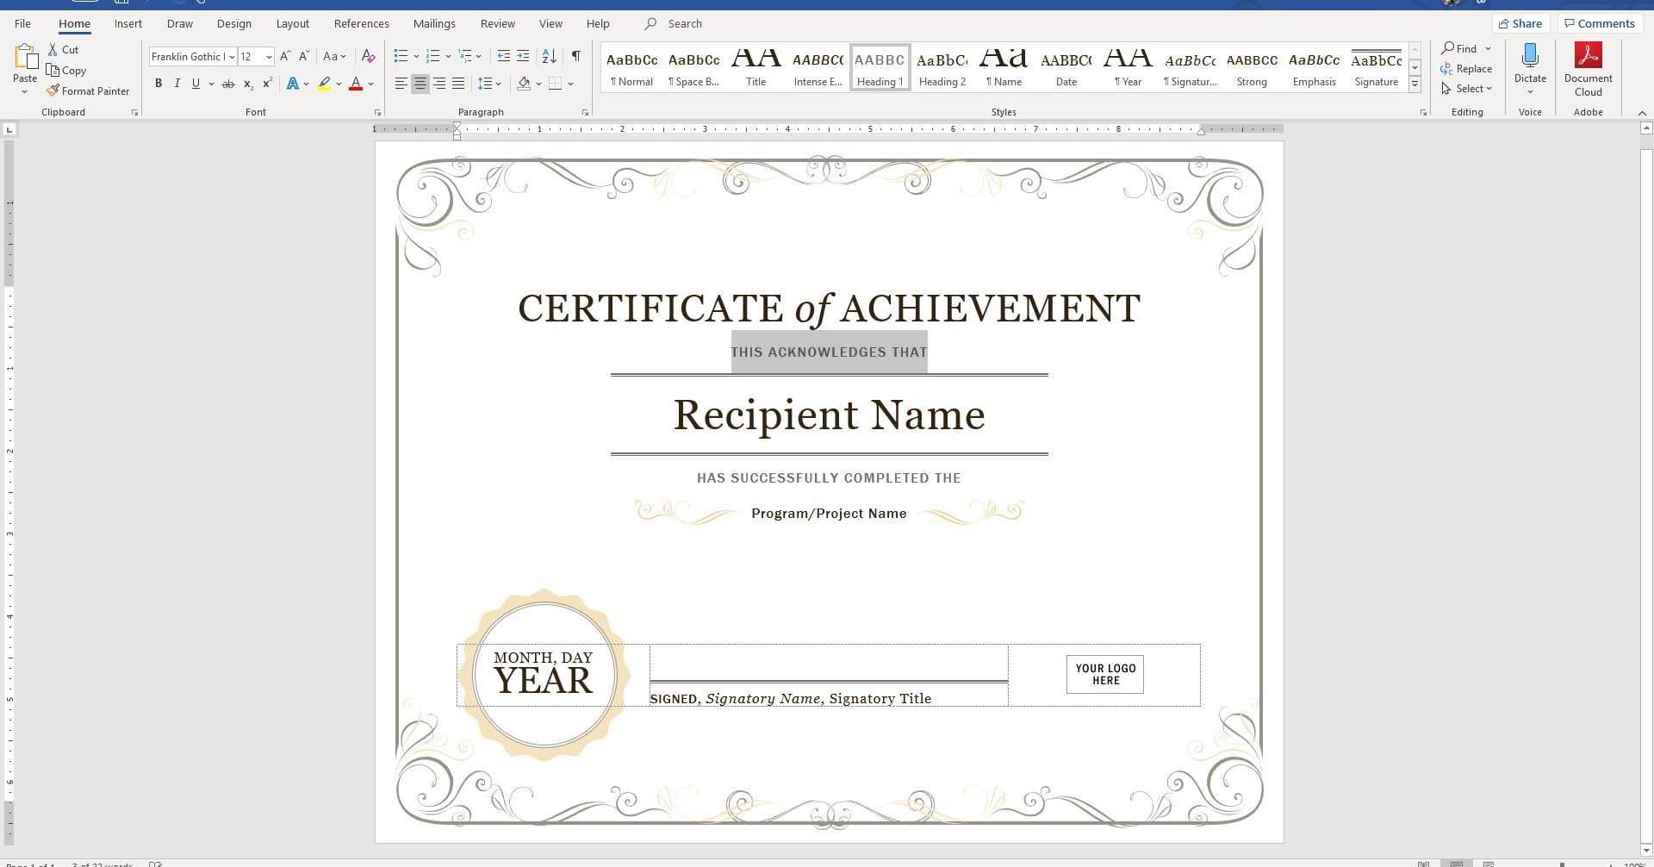This screenshot has height=867, width=1654.
Task: Toggle Italic formatting
Action: coord(177,84)
